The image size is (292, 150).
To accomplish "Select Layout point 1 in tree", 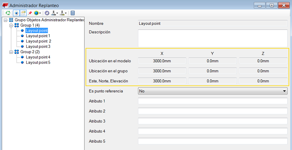I will (x=38, y=36).
